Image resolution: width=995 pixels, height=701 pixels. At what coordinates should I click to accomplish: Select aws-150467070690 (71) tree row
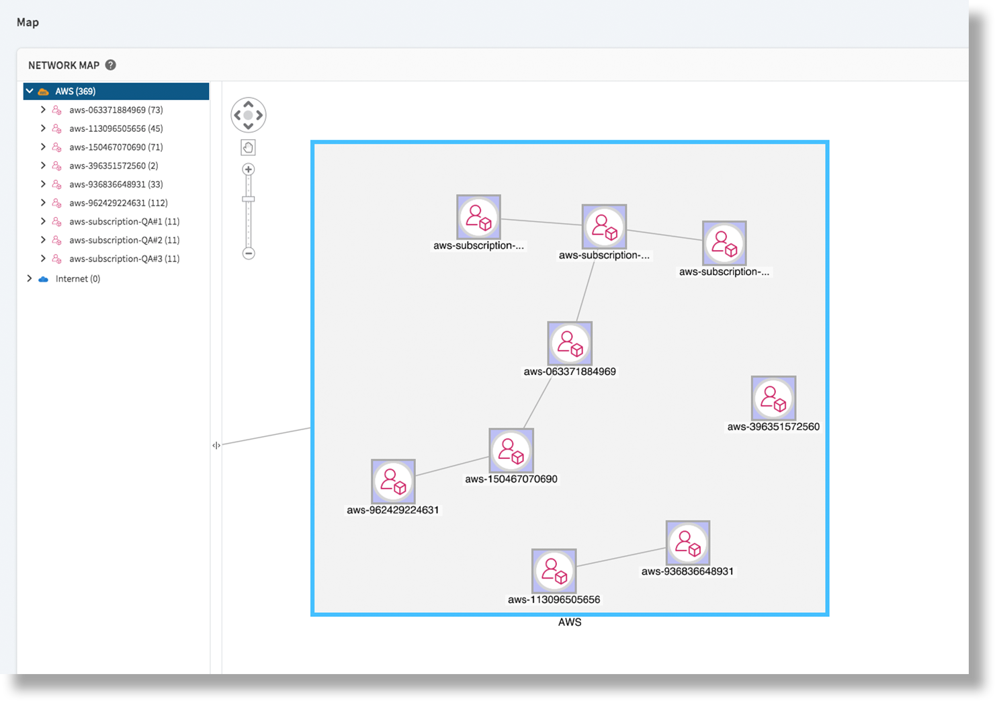coord(116,147)
